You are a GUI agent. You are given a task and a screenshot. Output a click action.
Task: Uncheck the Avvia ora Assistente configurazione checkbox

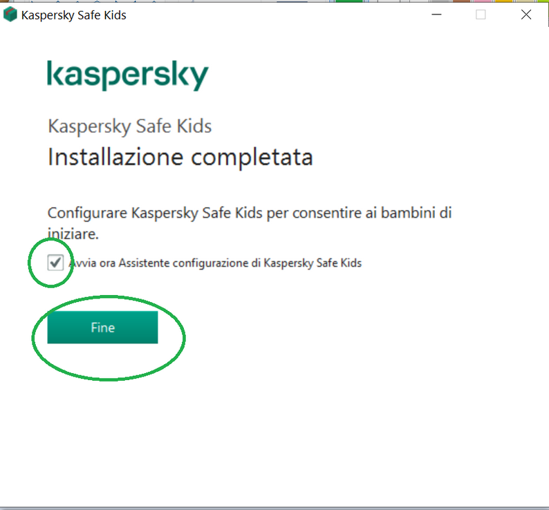coord(55,263)
